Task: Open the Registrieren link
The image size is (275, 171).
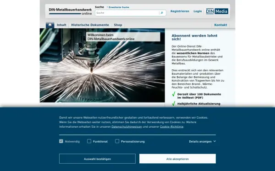Action: (x=180, y=11)
